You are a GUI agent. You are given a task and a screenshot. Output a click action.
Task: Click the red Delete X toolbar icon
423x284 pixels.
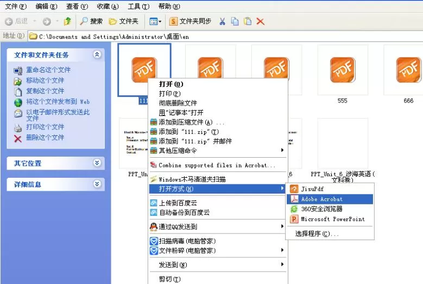point(260,22)
